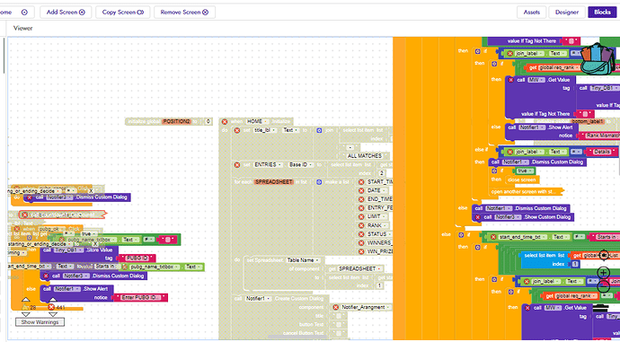Click error icon beside RANK list item

pos(361,225)
